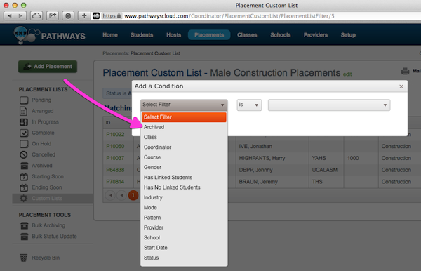This screenshot has height=271, width=421.
Task: Click the Placements breadcrumb link
Action: (x=116, y=53)
